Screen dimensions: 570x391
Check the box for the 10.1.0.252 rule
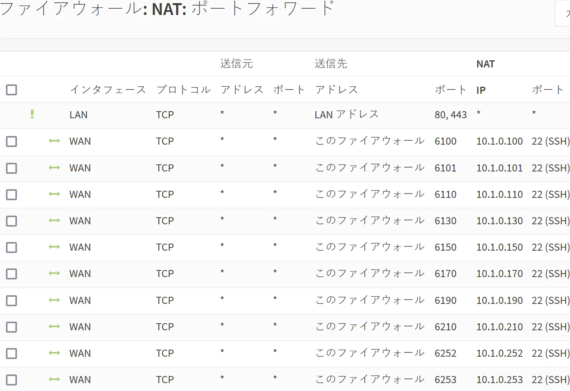(x=11, y=354)
